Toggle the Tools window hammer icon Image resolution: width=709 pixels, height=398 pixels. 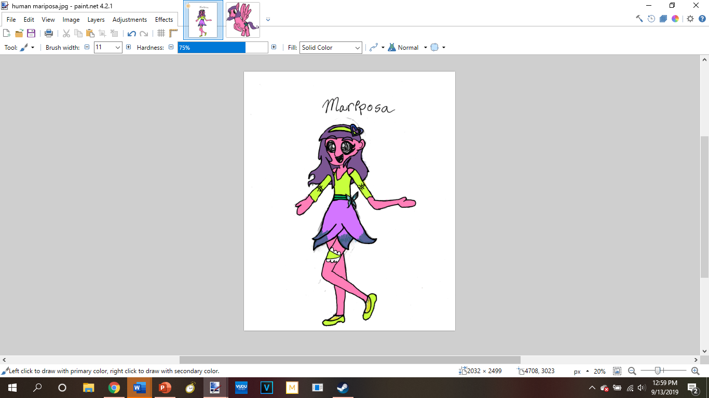pos(639,19)
